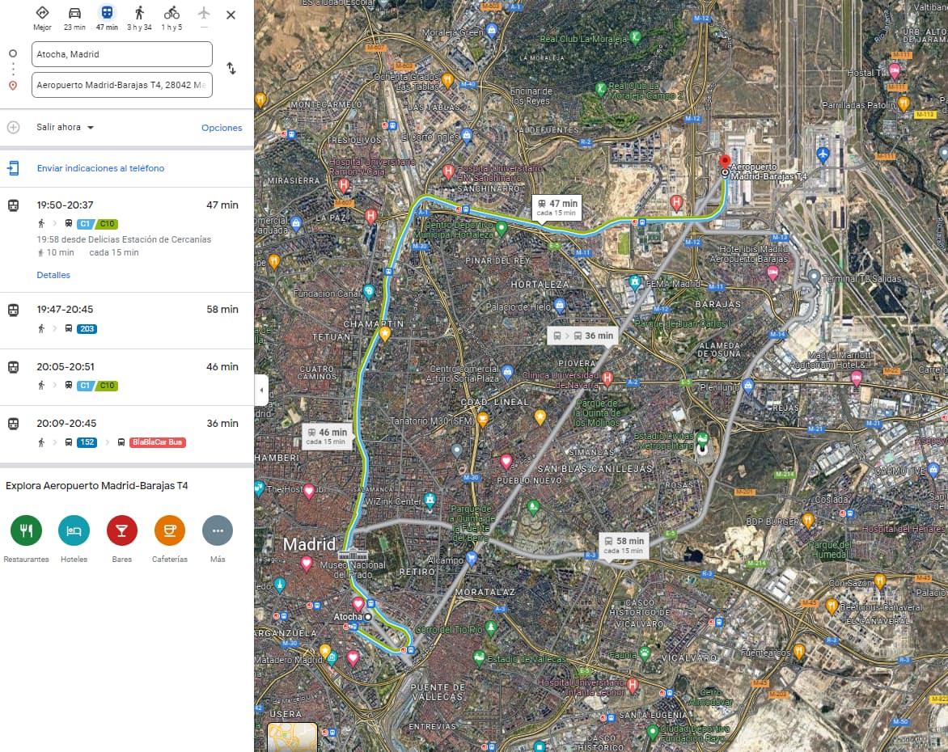Click the Estadio Cívitas Metropolitano marker

coord(702,438)
